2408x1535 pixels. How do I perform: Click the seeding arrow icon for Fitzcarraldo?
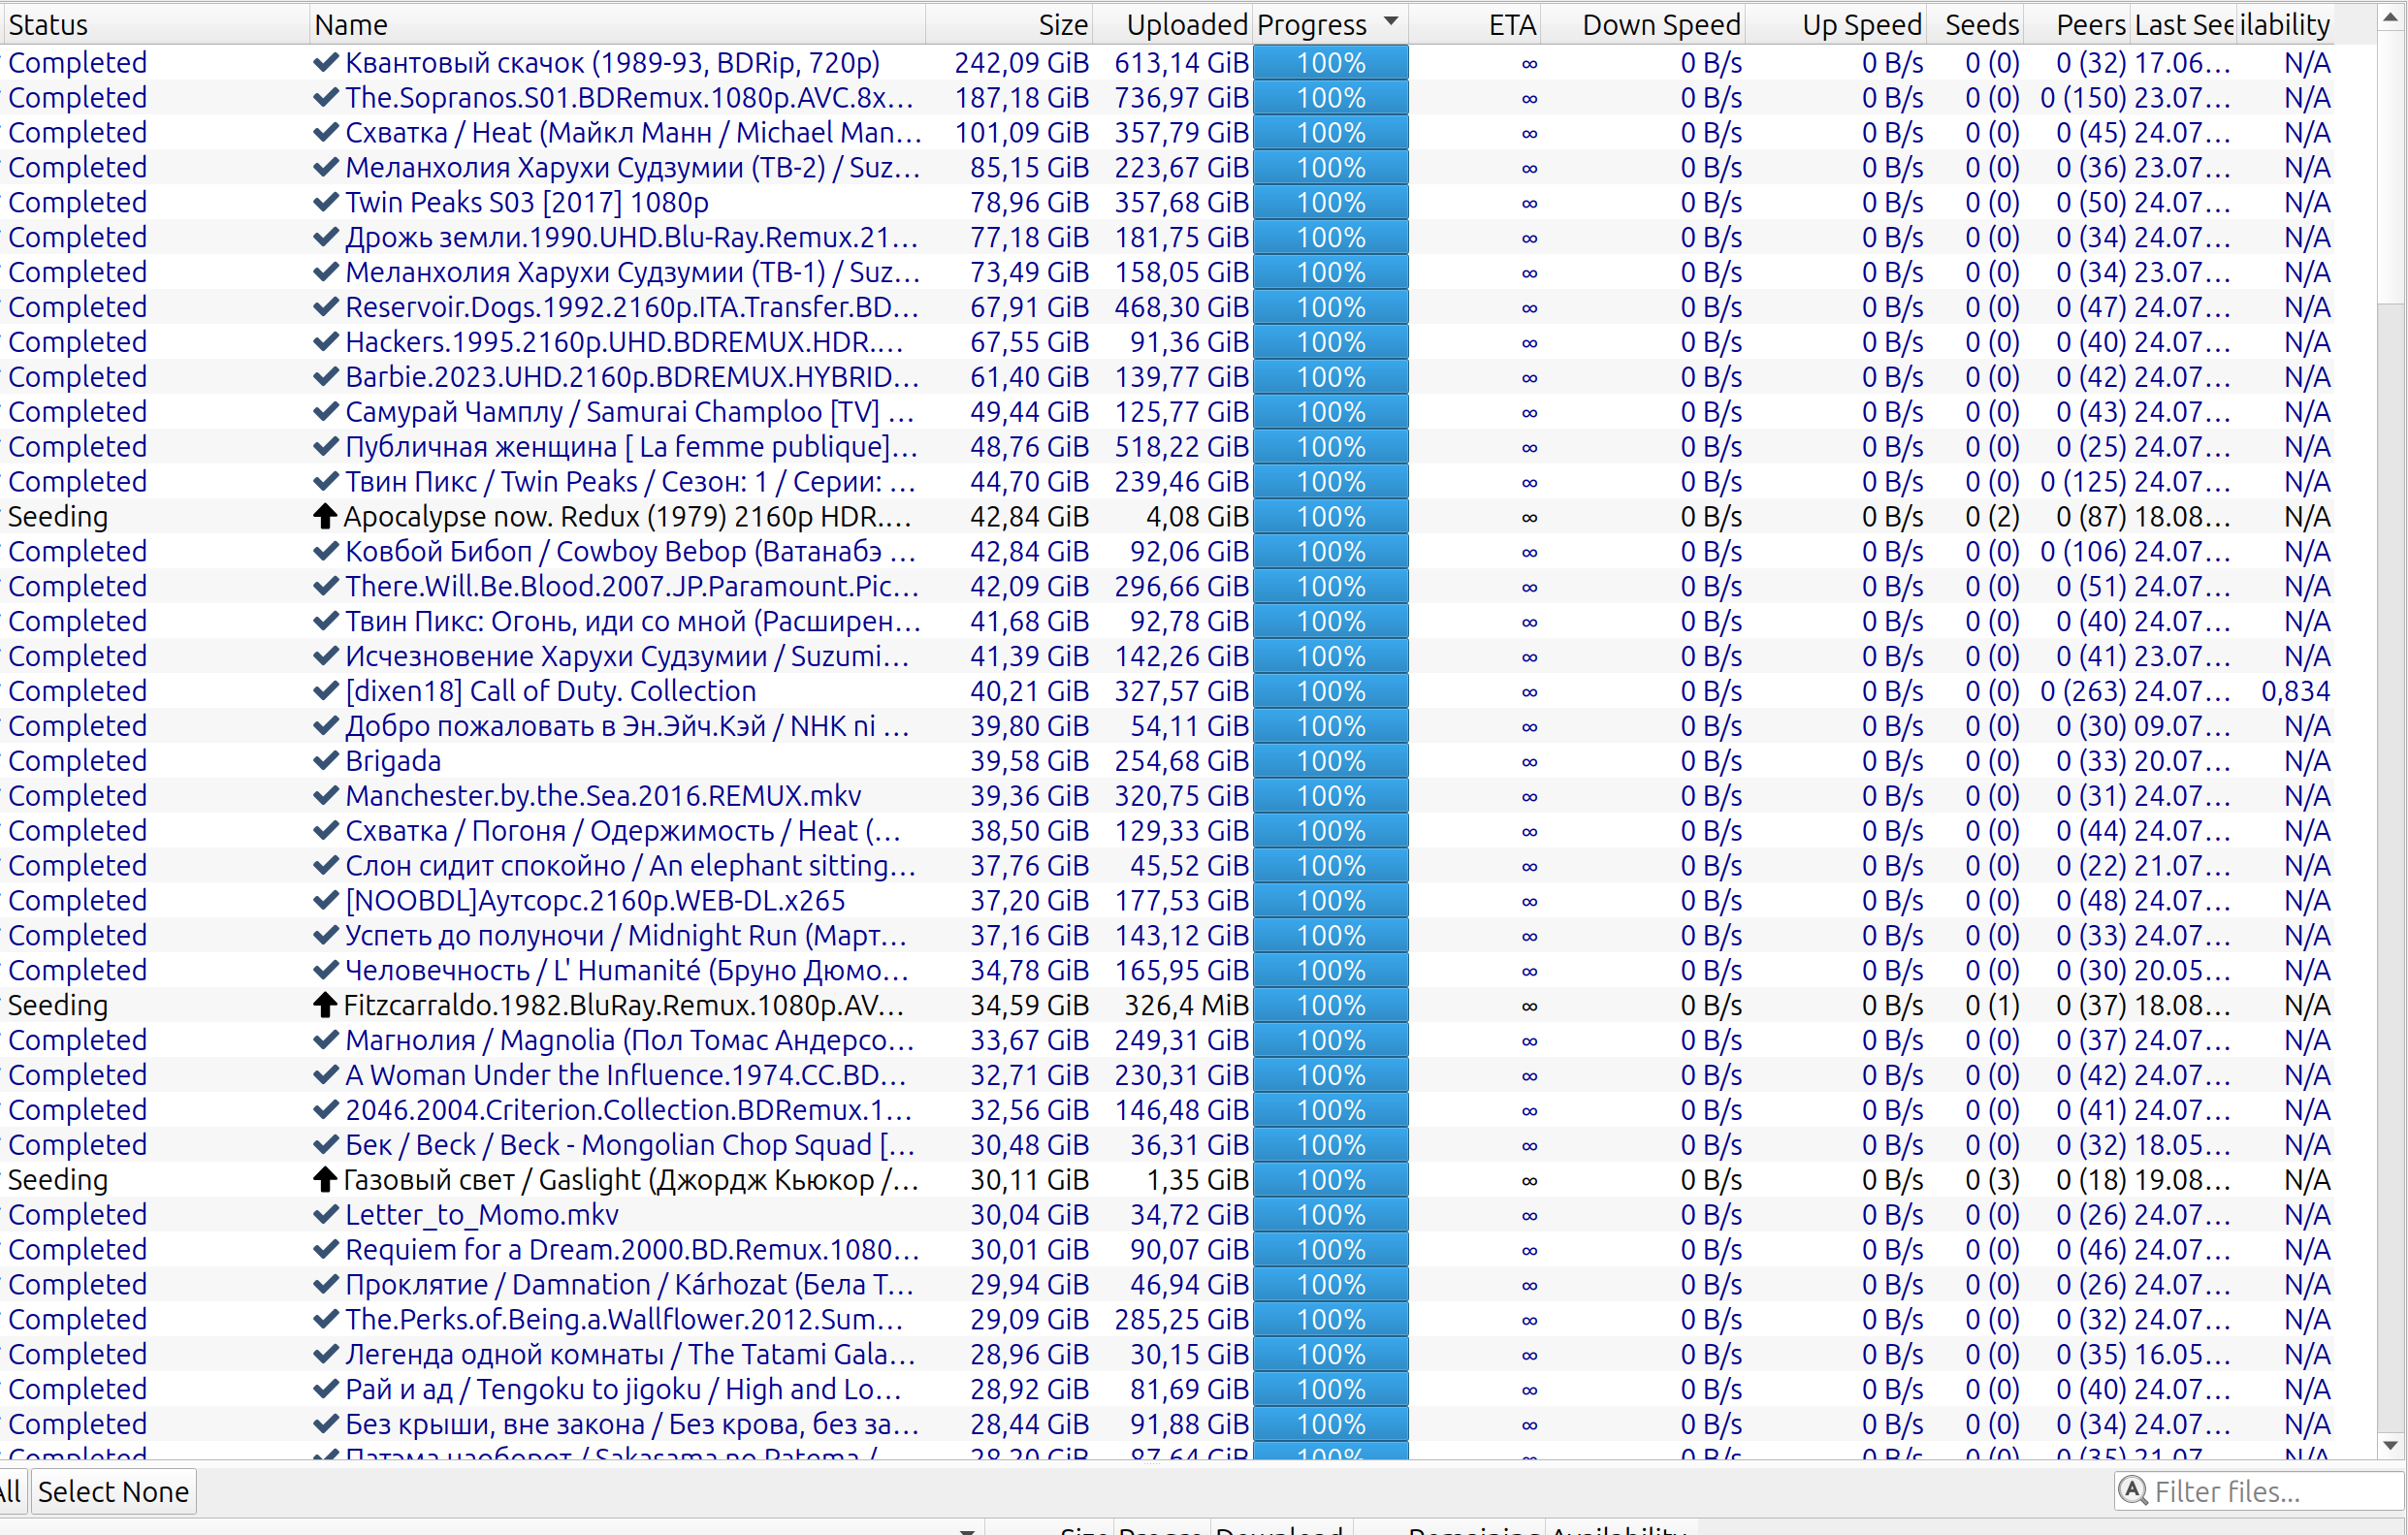coord(324,1004)
